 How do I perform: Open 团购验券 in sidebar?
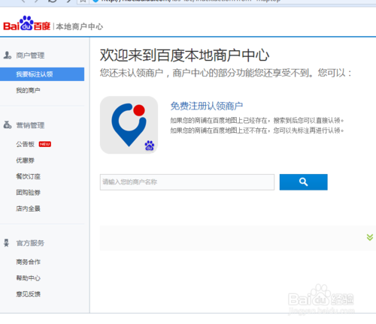[x=28, y=193]
